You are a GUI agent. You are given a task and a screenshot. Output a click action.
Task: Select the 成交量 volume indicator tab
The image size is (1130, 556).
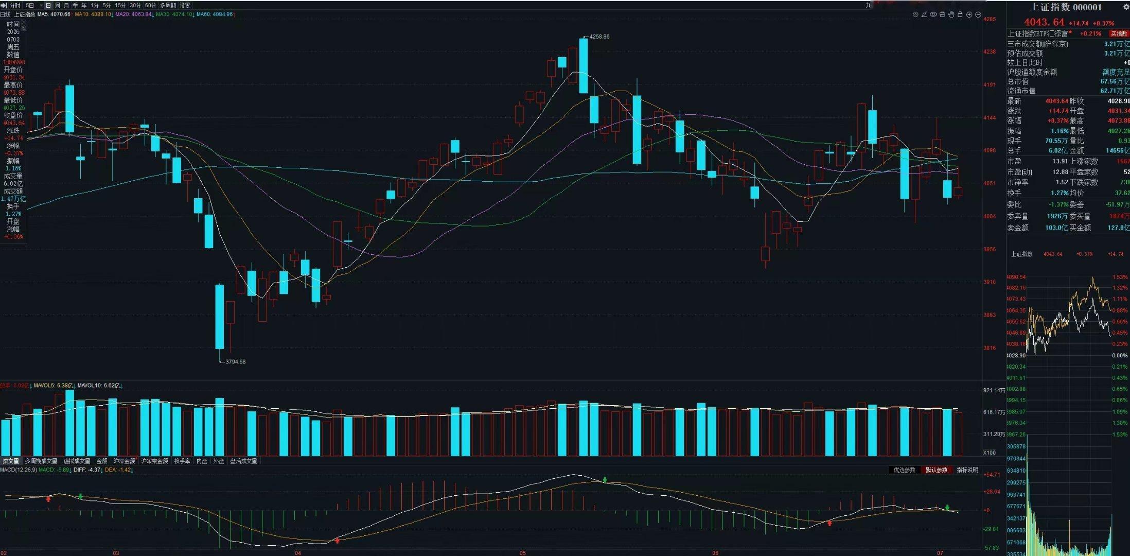click(x=11, y=461)
